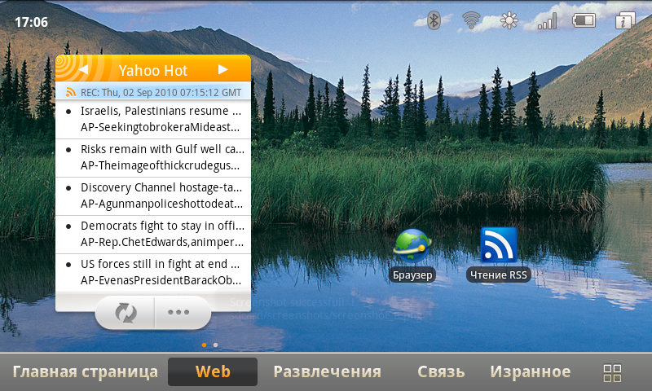
Task: Launch the Чтение RSS reader icon
Action: (499, 247)
